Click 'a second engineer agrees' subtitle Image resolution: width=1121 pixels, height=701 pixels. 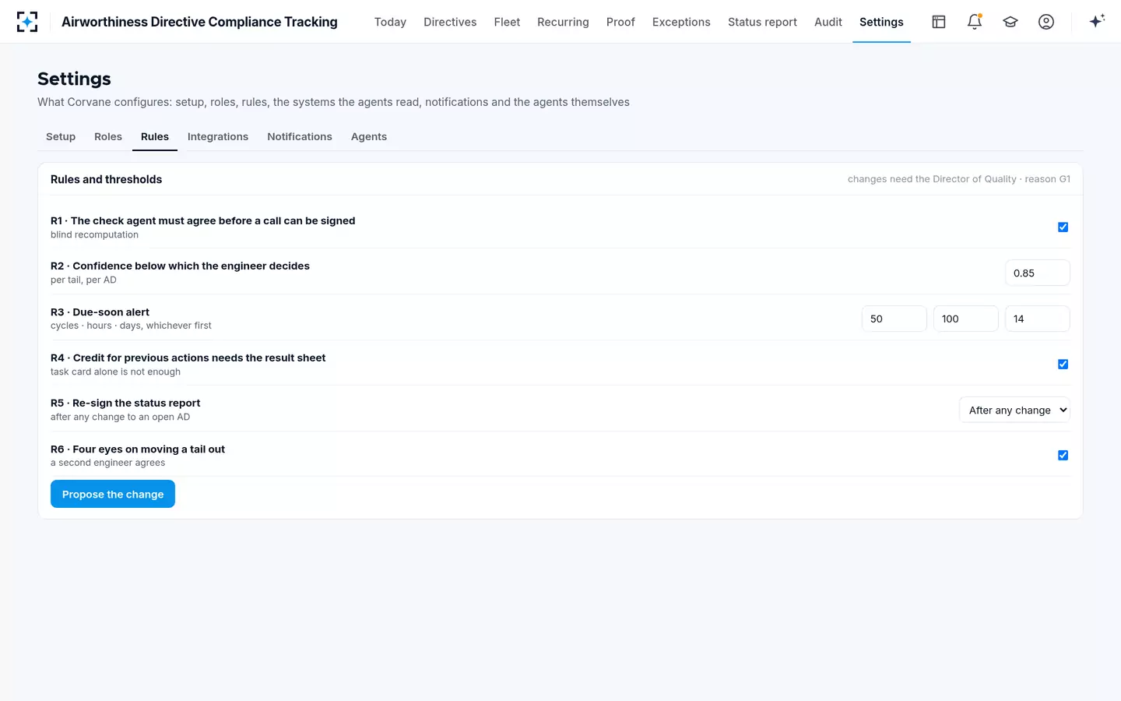[108, 463]
